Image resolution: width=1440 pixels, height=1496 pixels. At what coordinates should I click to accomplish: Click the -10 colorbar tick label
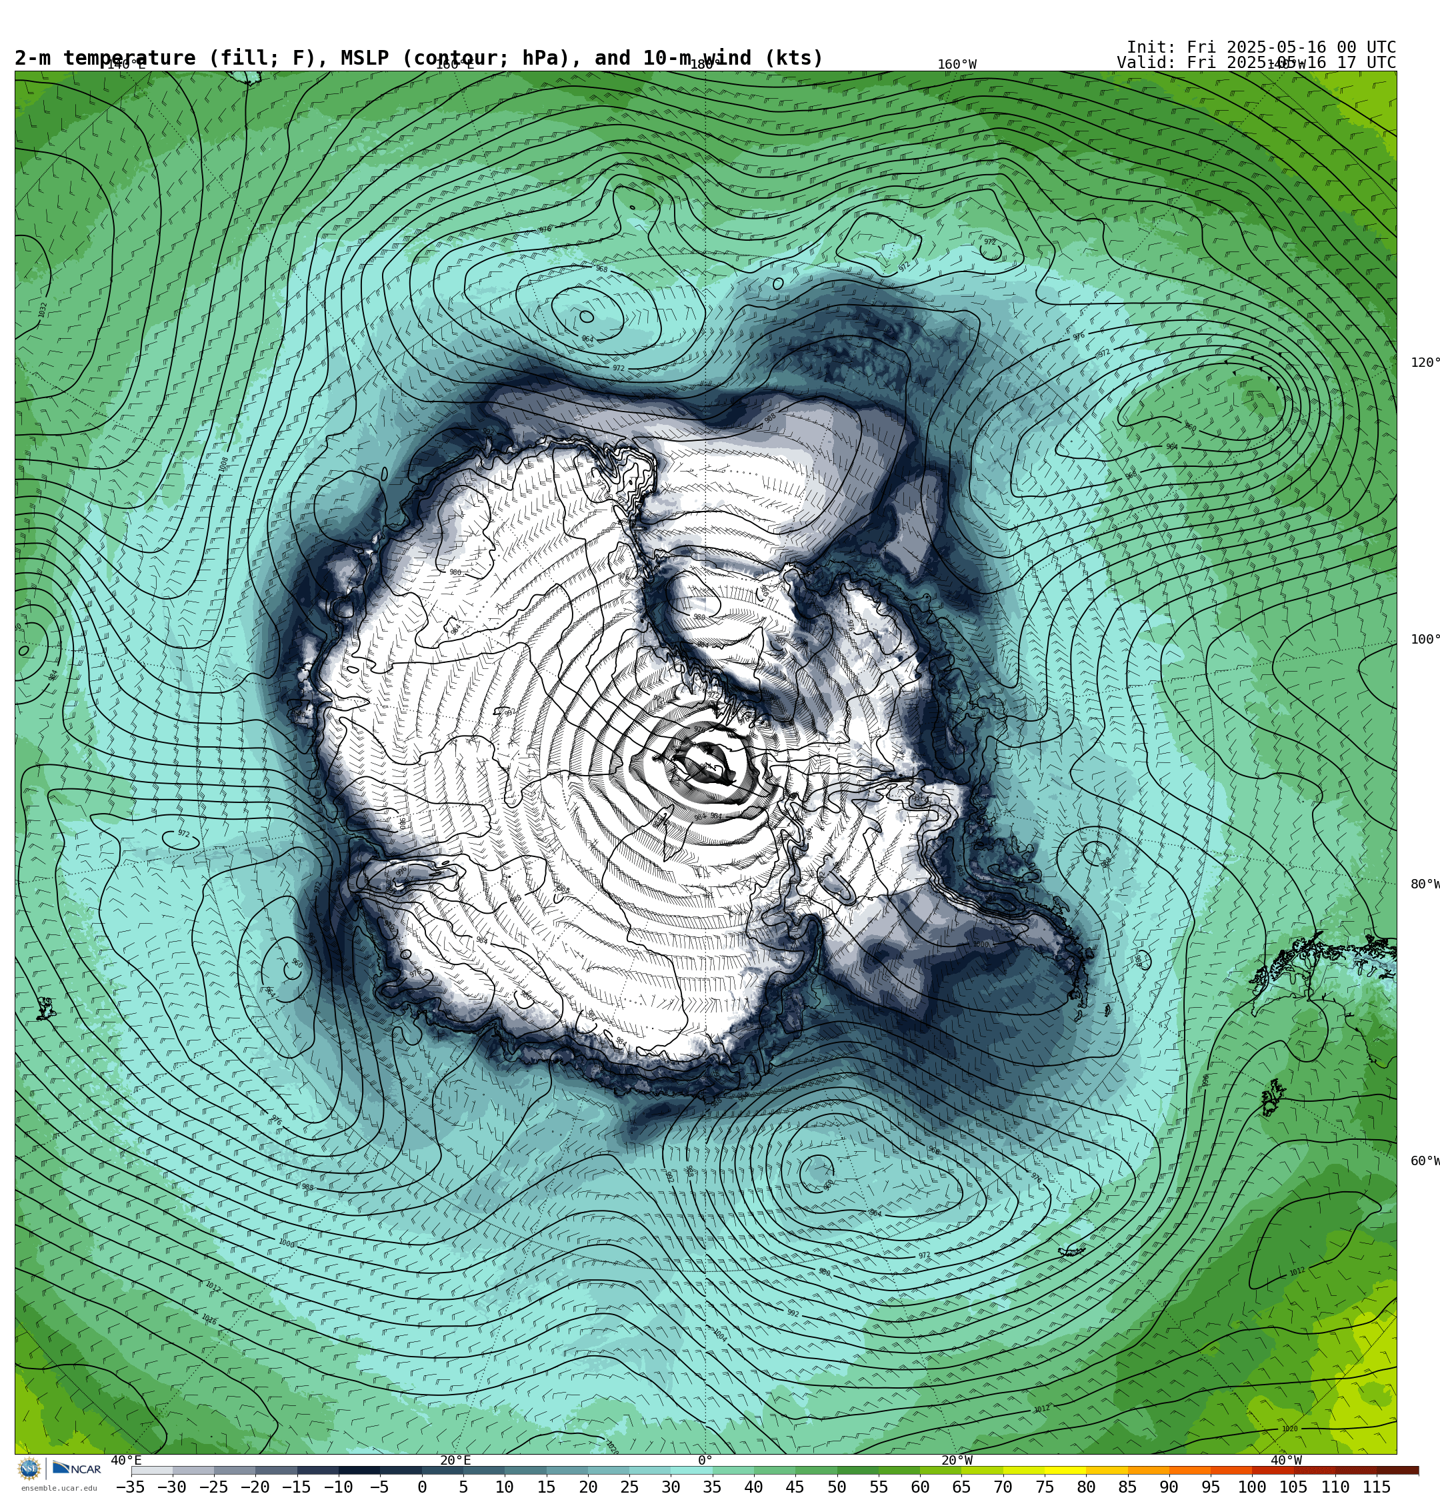pos(338,1487)
